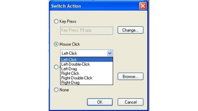This screenshot has height=111, width=198.
Task: Pick Right-Click from the dropdown list
Action: (87, 73)
